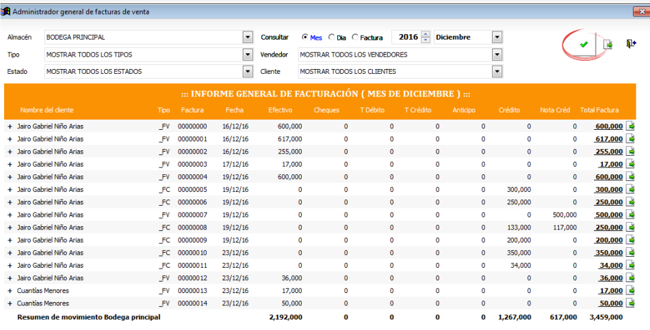Open export icon for invoice 00000008
650x330 pixels.
pos(631,228)
